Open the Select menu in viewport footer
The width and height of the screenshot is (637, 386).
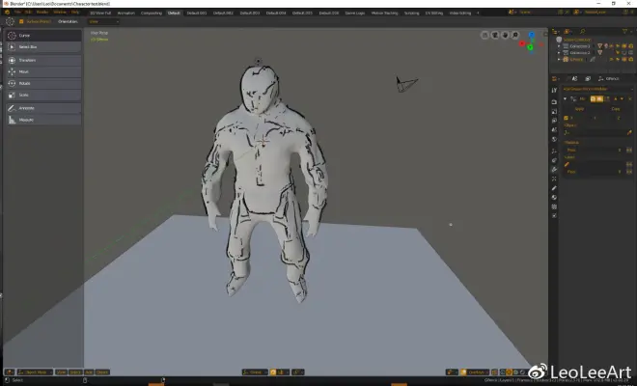(75, 372)
